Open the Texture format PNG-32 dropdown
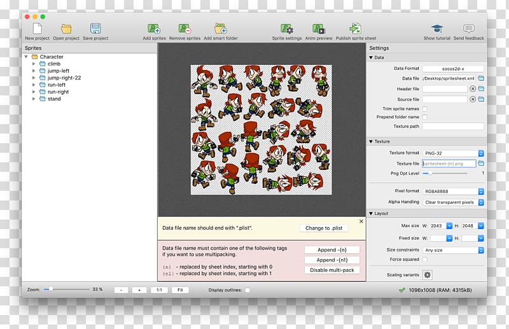The width and height of the screenshot is (509, 329). [x=453, y=153]
